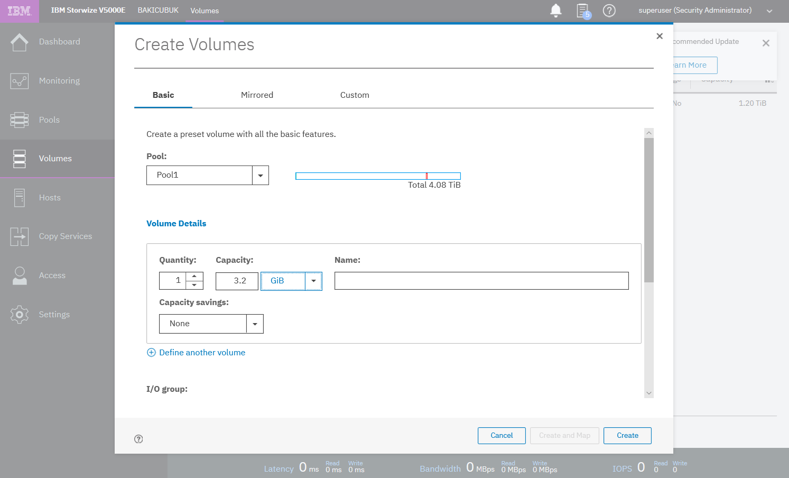
Task: Click the Settings gear icon
Action: [x=20, y=315]
